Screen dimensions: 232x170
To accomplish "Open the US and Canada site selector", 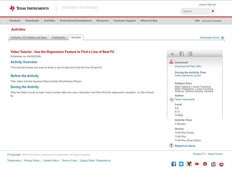I will [x=212, y=21].
